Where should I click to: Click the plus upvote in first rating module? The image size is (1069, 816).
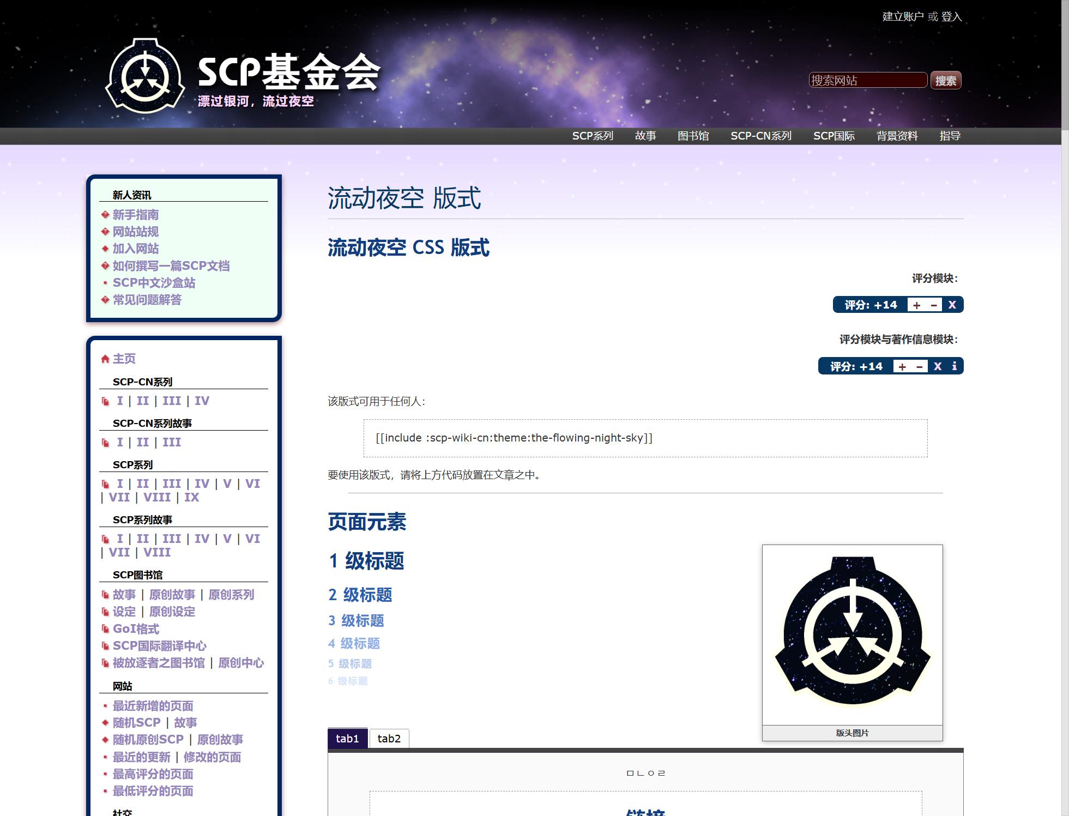point(916,305)
